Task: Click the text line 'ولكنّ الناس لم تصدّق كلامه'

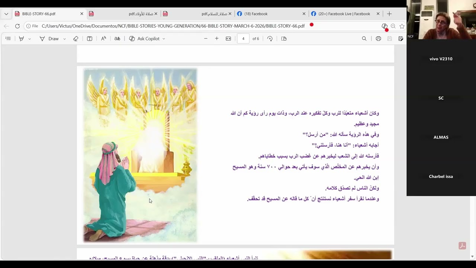Action: (352, 188)
